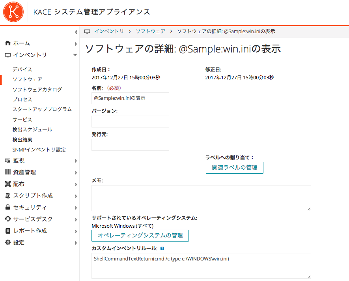
Task: Open スクリプト作成 sidebar menu
Action: 33,195
